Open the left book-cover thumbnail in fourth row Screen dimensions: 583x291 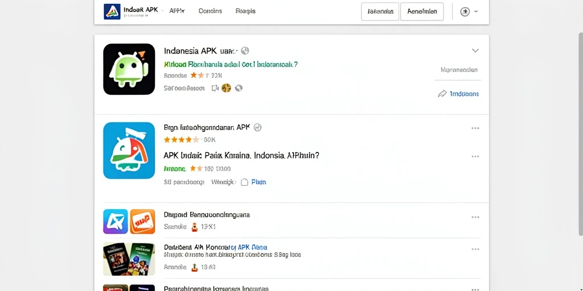[116, 259]
